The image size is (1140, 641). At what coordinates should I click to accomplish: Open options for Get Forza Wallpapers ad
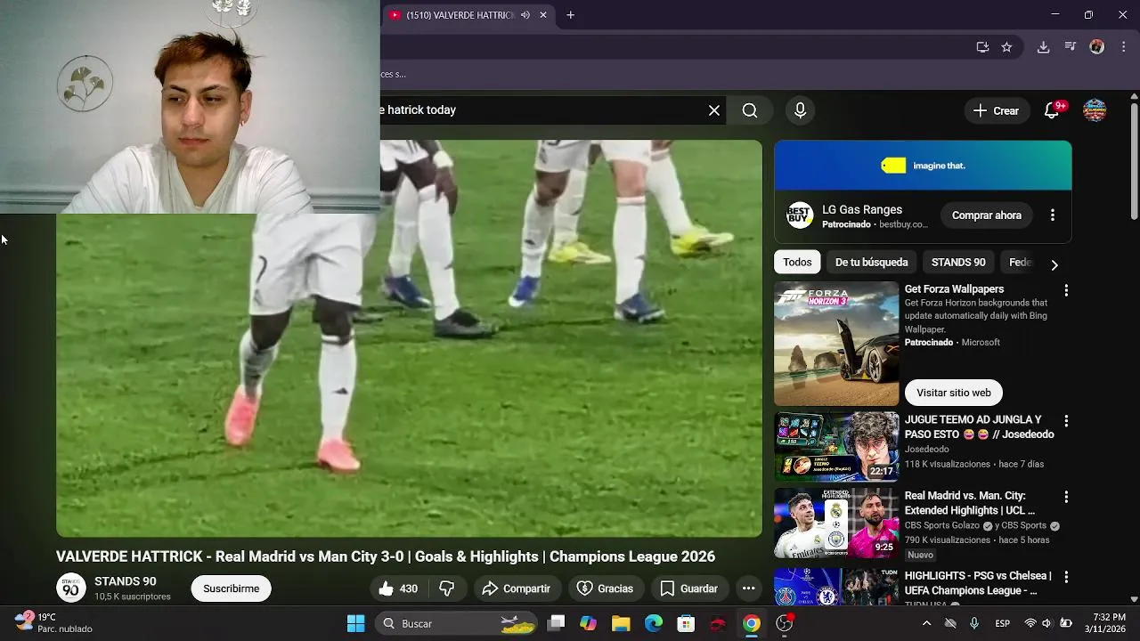(1066, 290)
